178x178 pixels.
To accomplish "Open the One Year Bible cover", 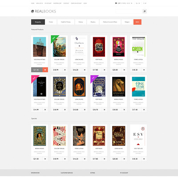I will 138,87.
